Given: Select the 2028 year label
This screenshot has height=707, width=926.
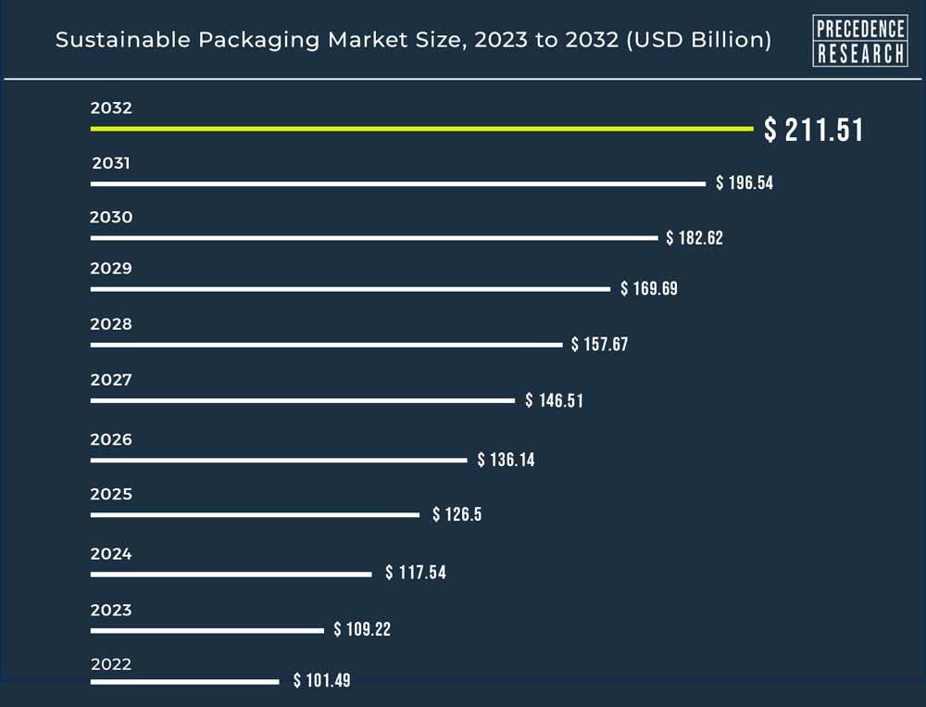Looking at the screenshot, I should [111, 324].
